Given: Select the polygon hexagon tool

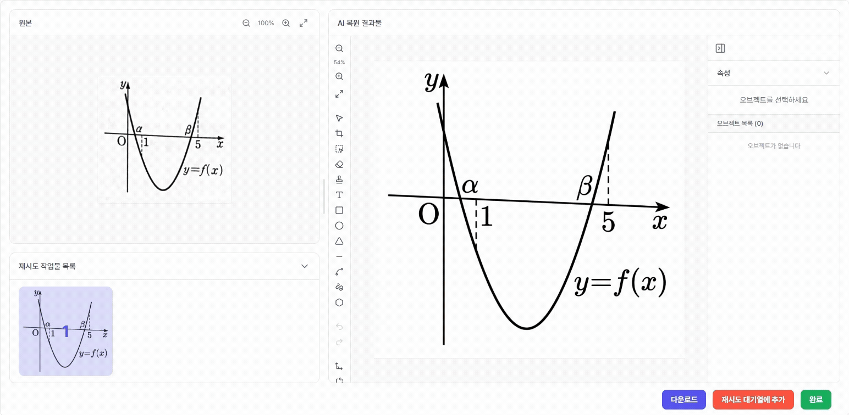Looking at the screenshot, I should [339, 302].
